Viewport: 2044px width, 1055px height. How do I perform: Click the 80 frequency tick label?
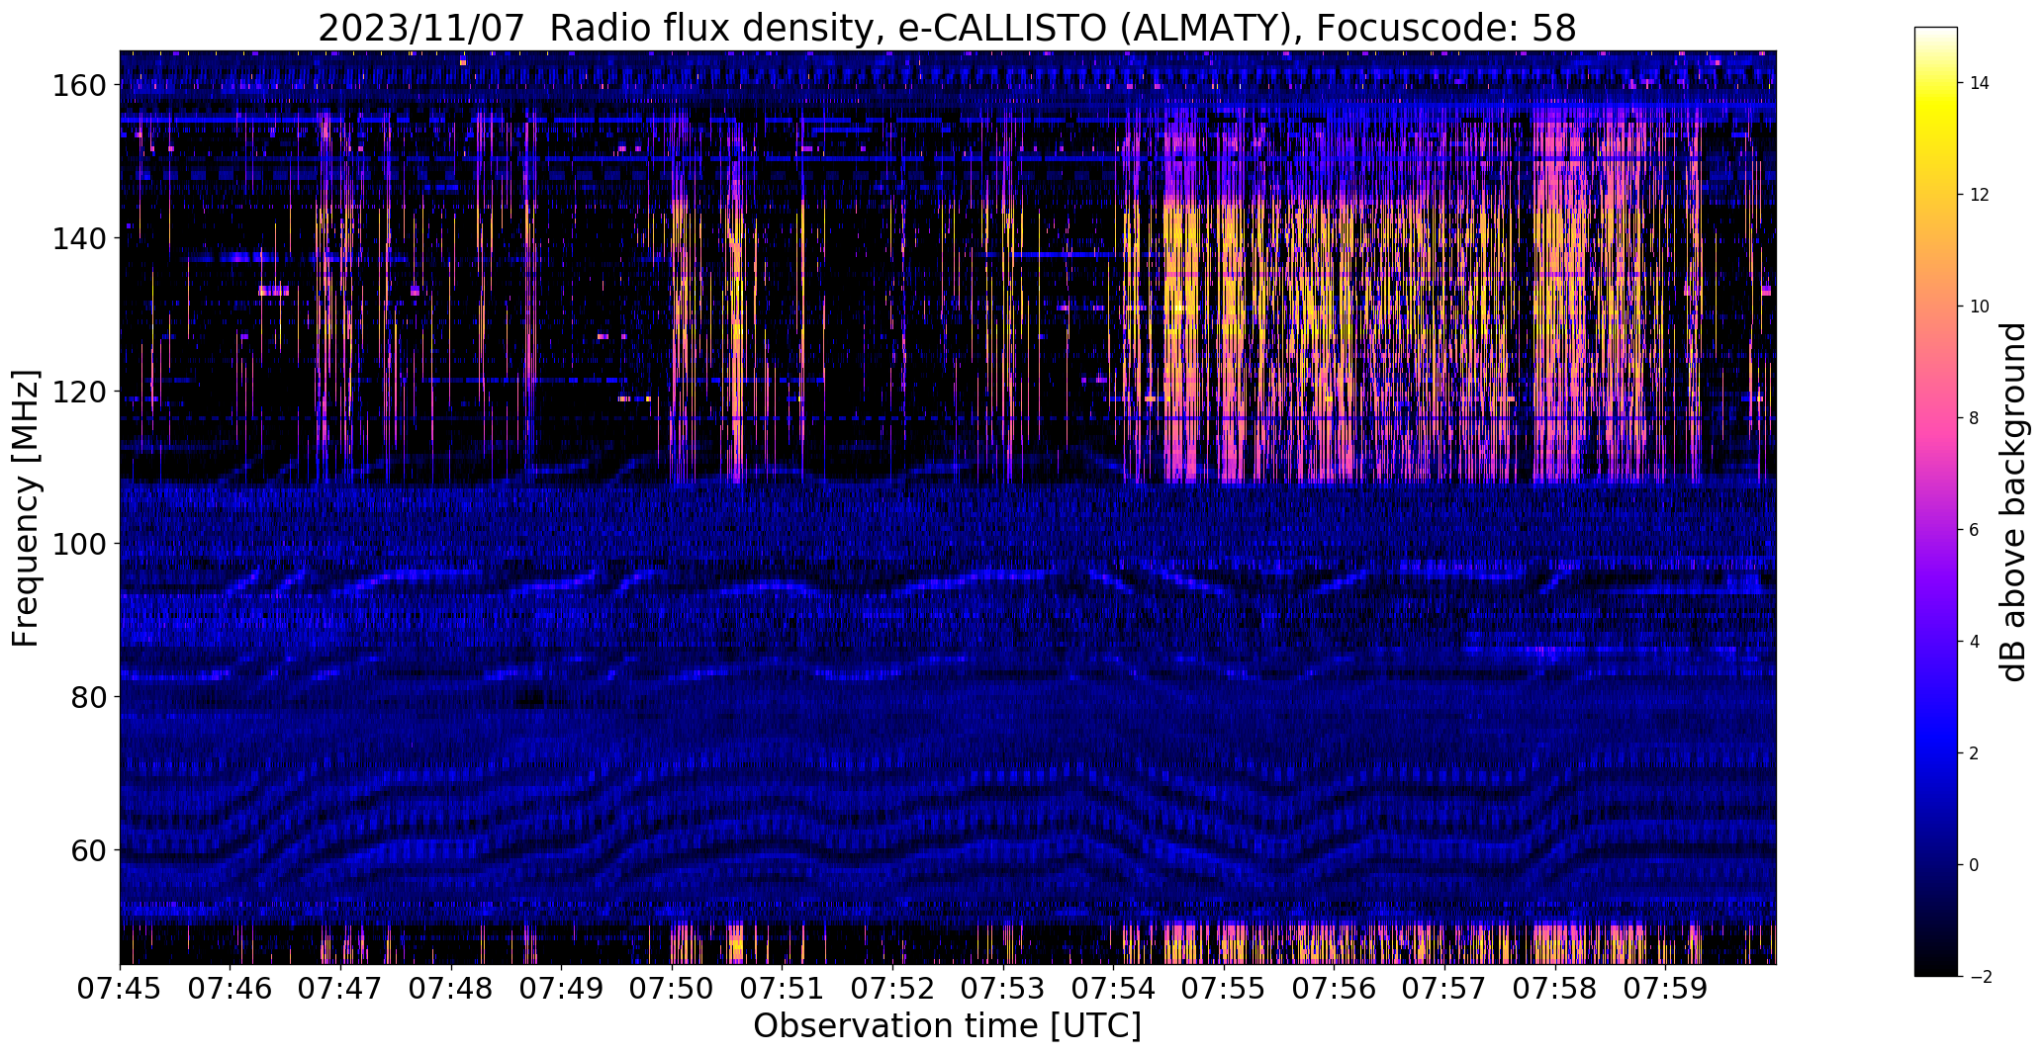[x=88, y=697]
